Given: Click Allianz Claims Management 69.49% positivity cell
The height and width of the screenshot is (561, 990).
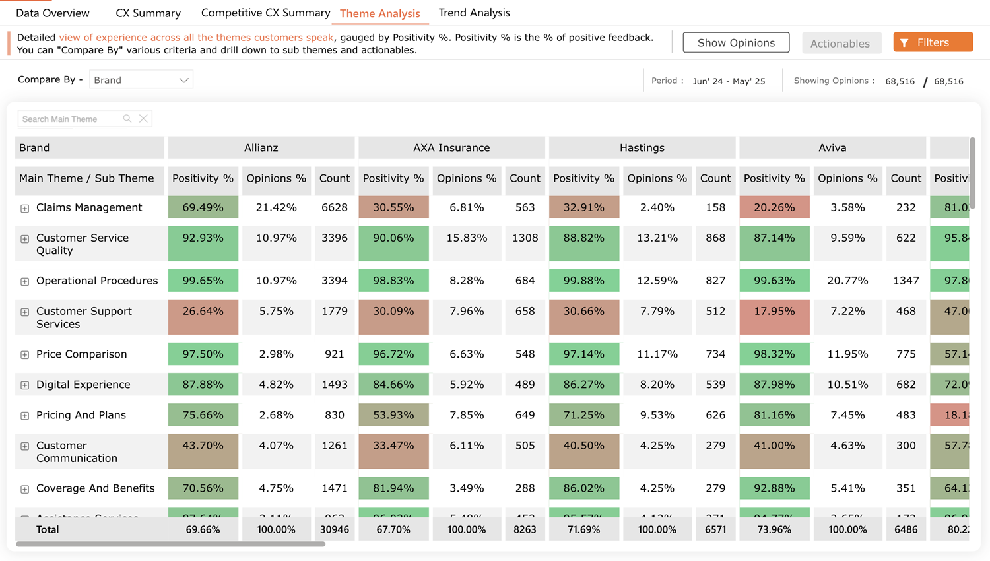Looking at the screenshot, I should [x=203, y=207].
